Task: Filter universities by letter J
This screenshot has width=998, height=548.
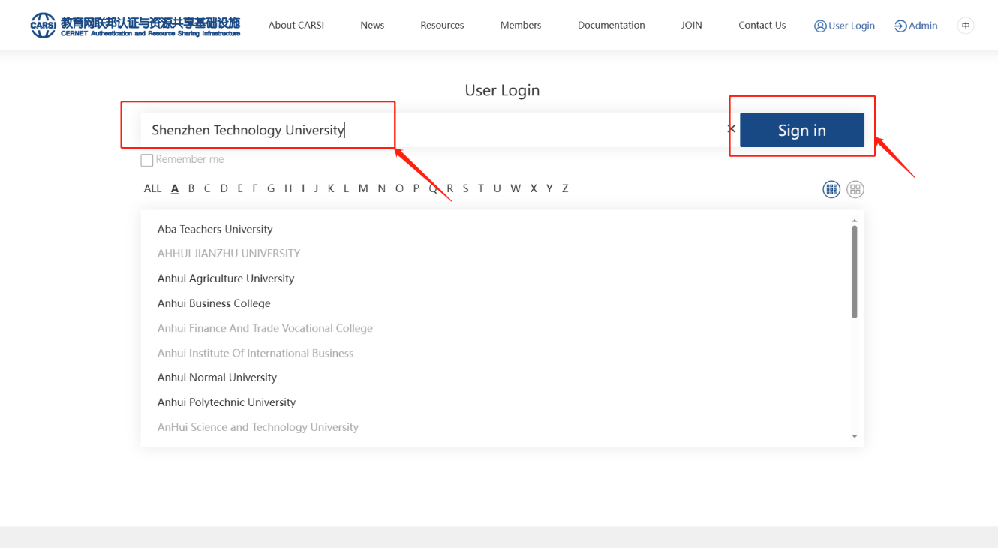Action: click(x=316, y=188)
